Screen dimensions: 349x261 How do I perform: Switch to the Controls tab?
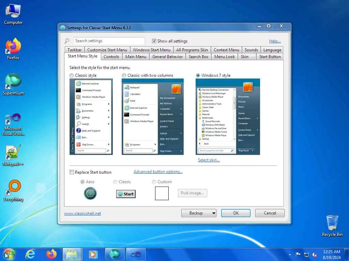point(111,57)
